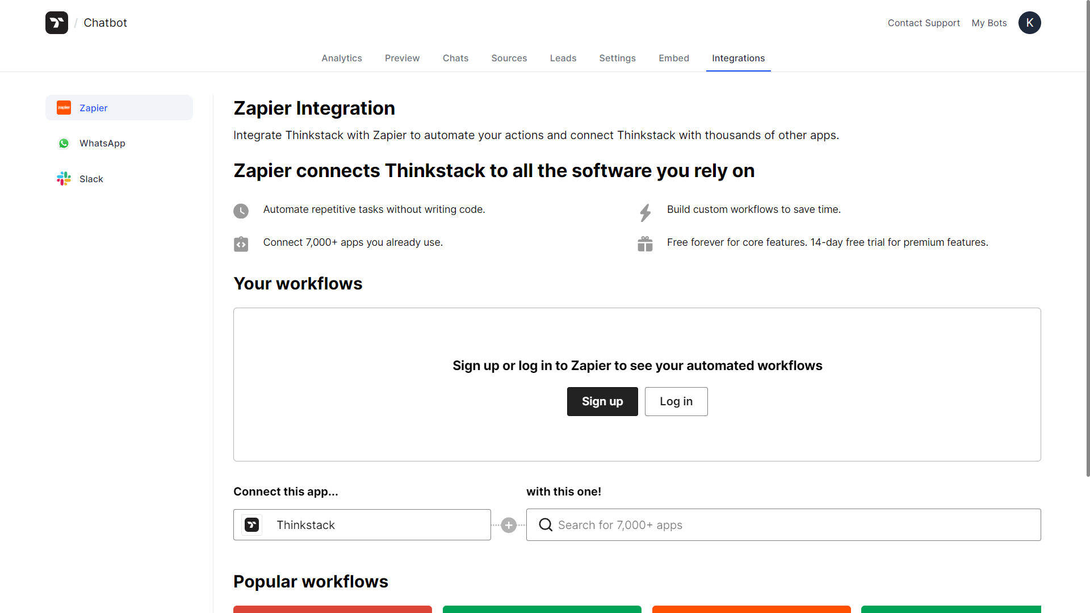This screenshot has height=613, width=1090.
Task: Click Contact Support link
Action: pos(924,23)
